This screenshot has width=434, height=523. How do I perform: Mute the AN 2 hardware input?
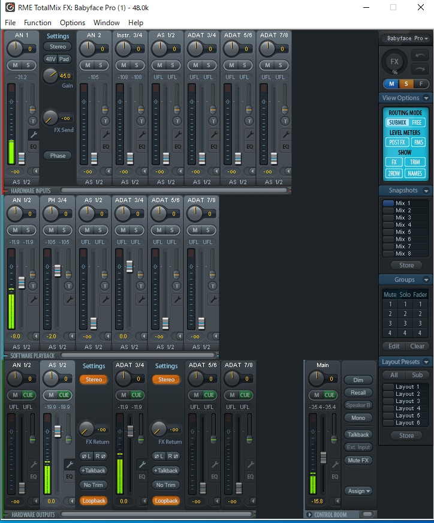click(x=88, y=65)
